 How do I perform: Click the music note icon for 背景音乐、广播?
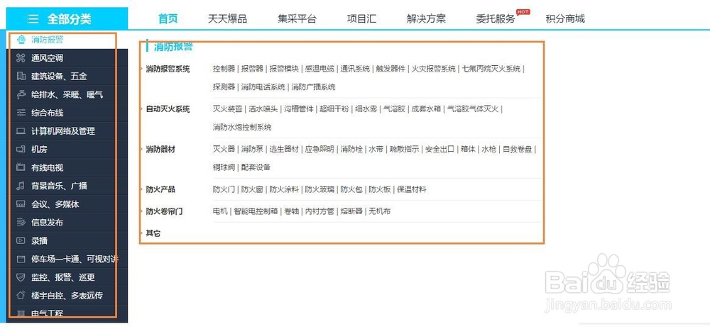21,186
